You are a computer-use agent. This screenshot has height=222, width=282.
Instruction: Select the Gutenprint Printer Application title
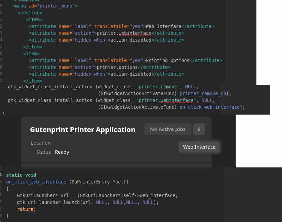coord(83,130)
